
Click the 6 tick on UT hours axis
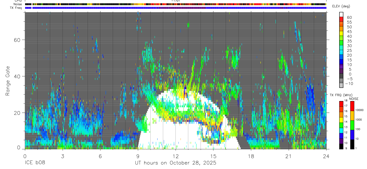[x=100, y=156]
